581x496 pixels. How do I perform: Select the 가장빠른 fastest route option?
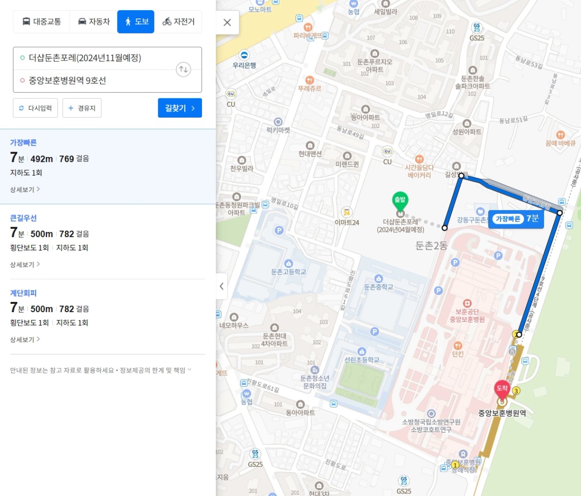coord(108,166)
